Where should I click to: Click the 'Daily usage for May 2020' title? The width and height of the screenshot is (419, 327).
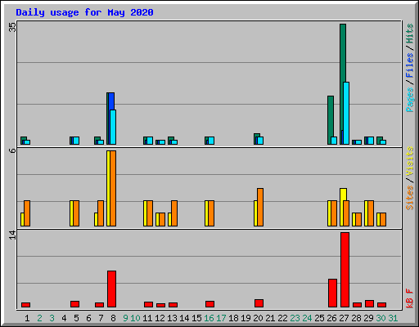[x=84, y=12]
